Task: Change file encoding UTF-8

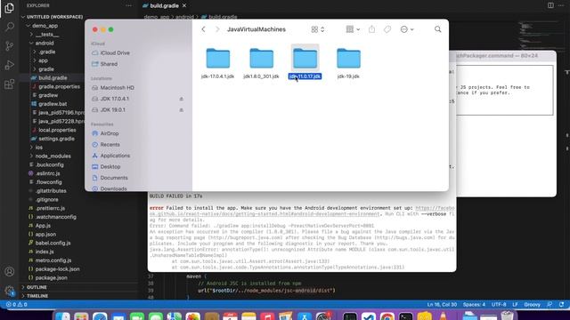Action: [x=499, y=304]
